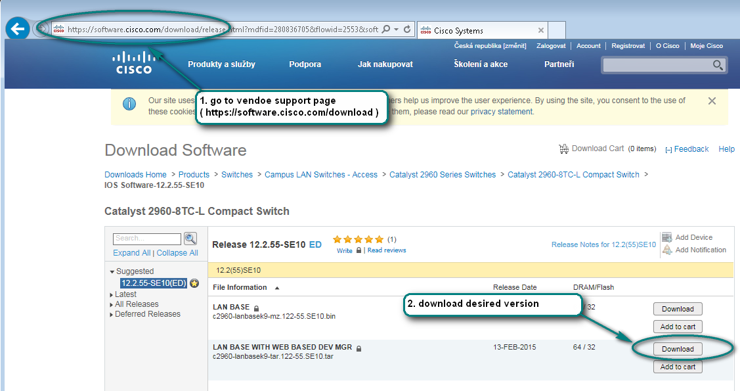The height and width of the screenshot is (391, 740).
Task: Select the Cisco Systems tab
Action: pos(482,30)
